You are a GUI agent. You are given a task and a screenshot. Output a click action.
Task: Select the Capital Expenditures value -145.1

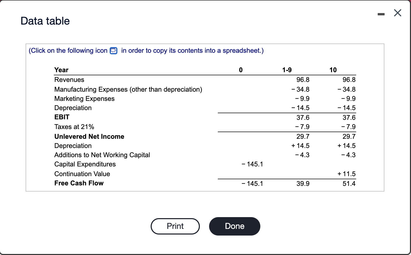[x=252, y=164]
